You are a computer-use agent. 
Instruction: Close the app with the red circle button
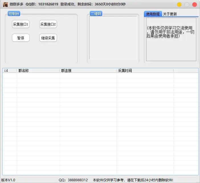click(x=195, y=5)
